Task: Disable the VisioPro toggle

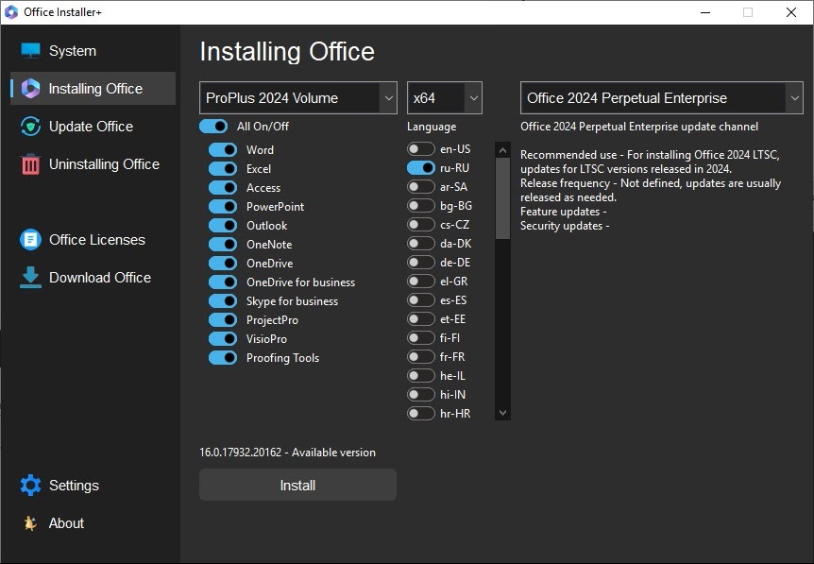Action: click(x=223, y=338)
